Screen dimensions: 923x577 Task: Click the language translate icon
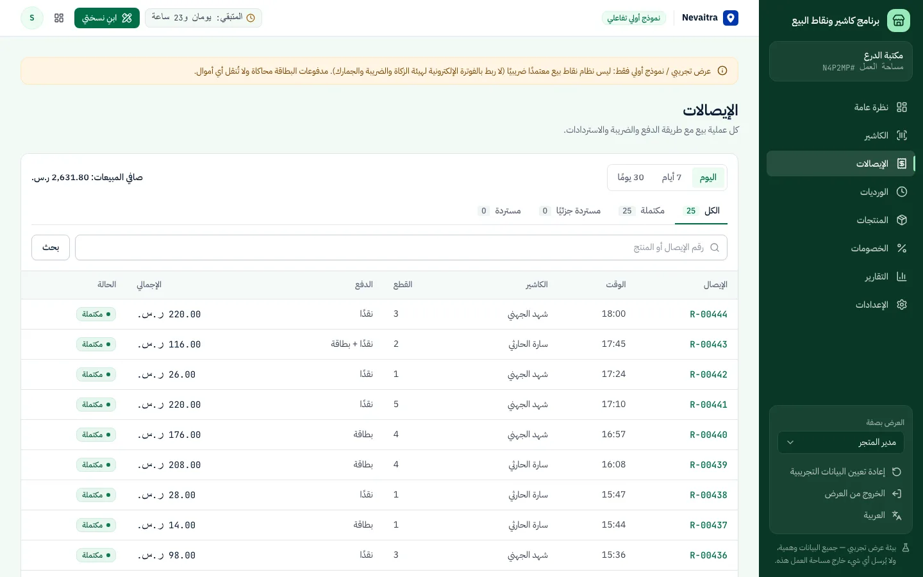[897, 515]
